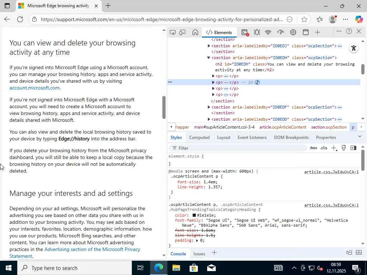Open Windows Start menu
Image resolution: width=367 pixels, height=275 pixels.
coord(9,268)
